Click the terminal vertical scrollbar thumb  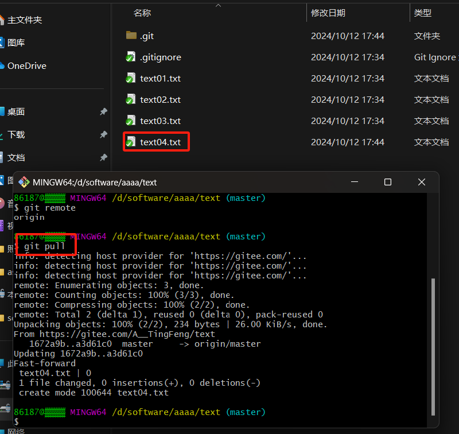[433, 347]
